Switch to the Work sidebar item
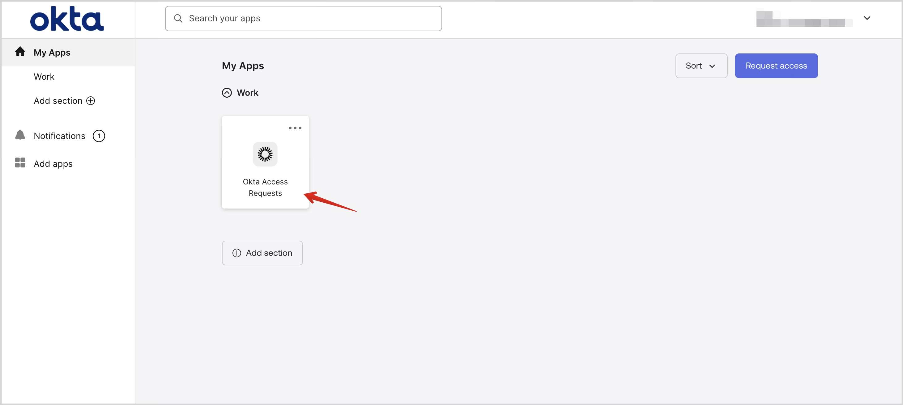This screenshot has width=903, height=405. [x=44, y=76]
